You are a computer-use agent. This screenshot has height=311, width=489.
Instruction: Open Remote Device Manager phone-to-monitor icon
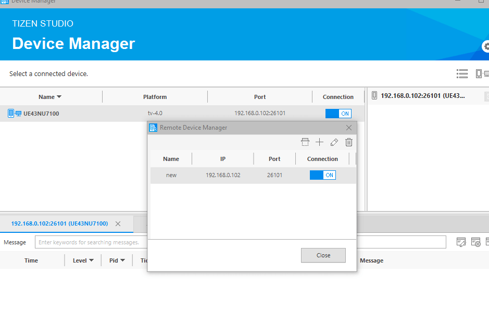pos(482,74)
